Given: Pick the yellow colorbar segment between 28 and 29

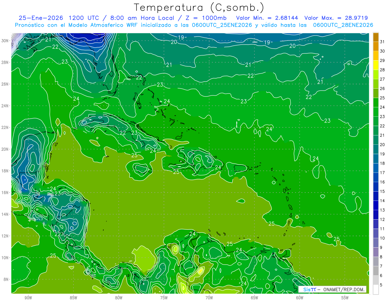Looking at the screenshot, I should pyautogui.click(x=376, y=65).
